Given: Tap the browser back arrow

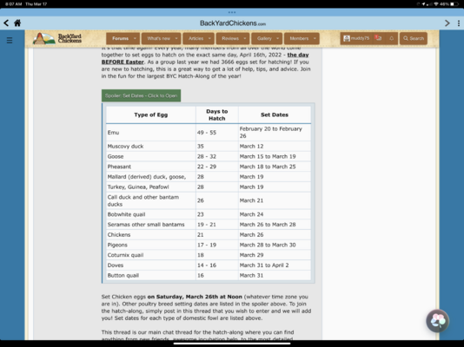Looking at the screenshot, I should (x=6, y=23).
